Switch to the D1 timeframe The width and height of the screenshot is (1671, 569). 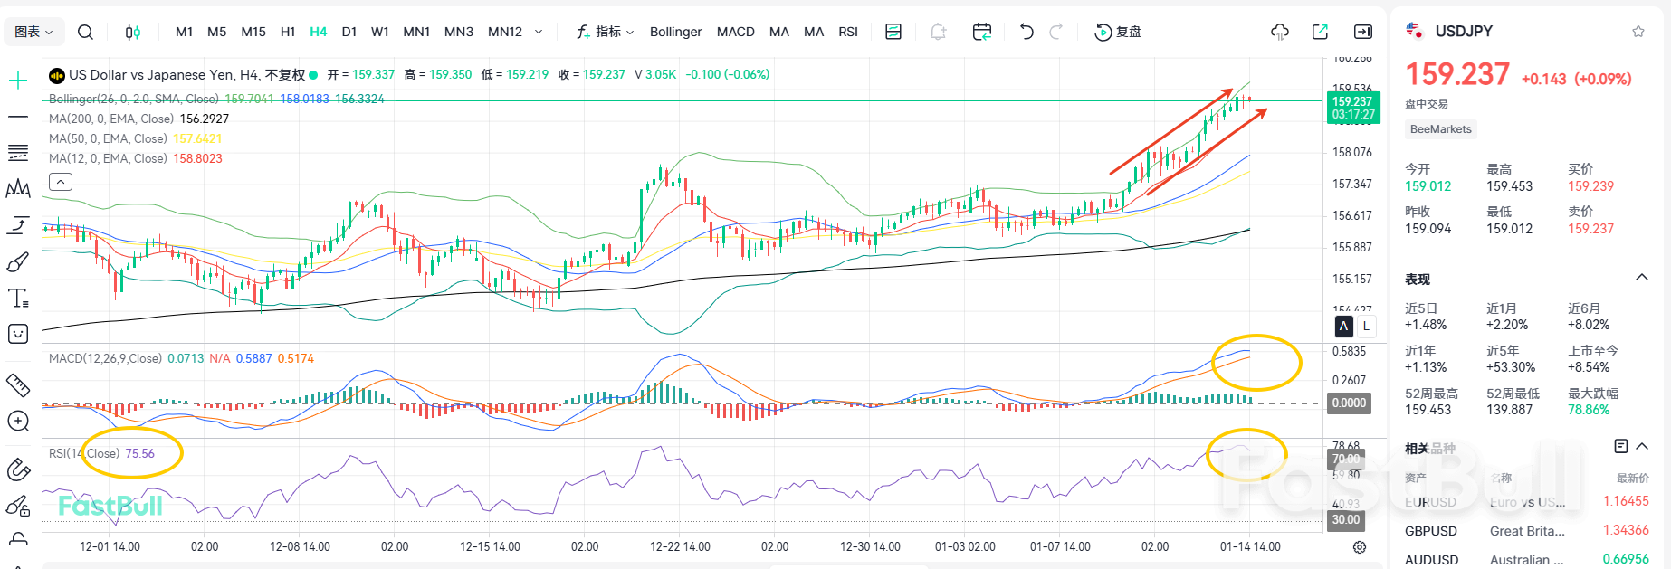[349, 32]
